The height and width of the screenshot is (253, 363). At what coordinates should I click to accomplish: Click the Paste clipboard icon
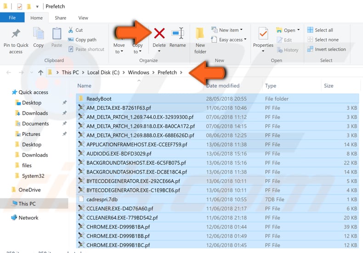click(57, 34)
